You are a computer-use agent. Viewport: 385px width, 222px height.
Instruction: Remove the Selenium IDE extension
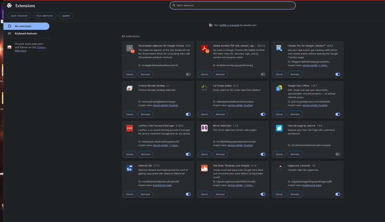tap(145, 194)
